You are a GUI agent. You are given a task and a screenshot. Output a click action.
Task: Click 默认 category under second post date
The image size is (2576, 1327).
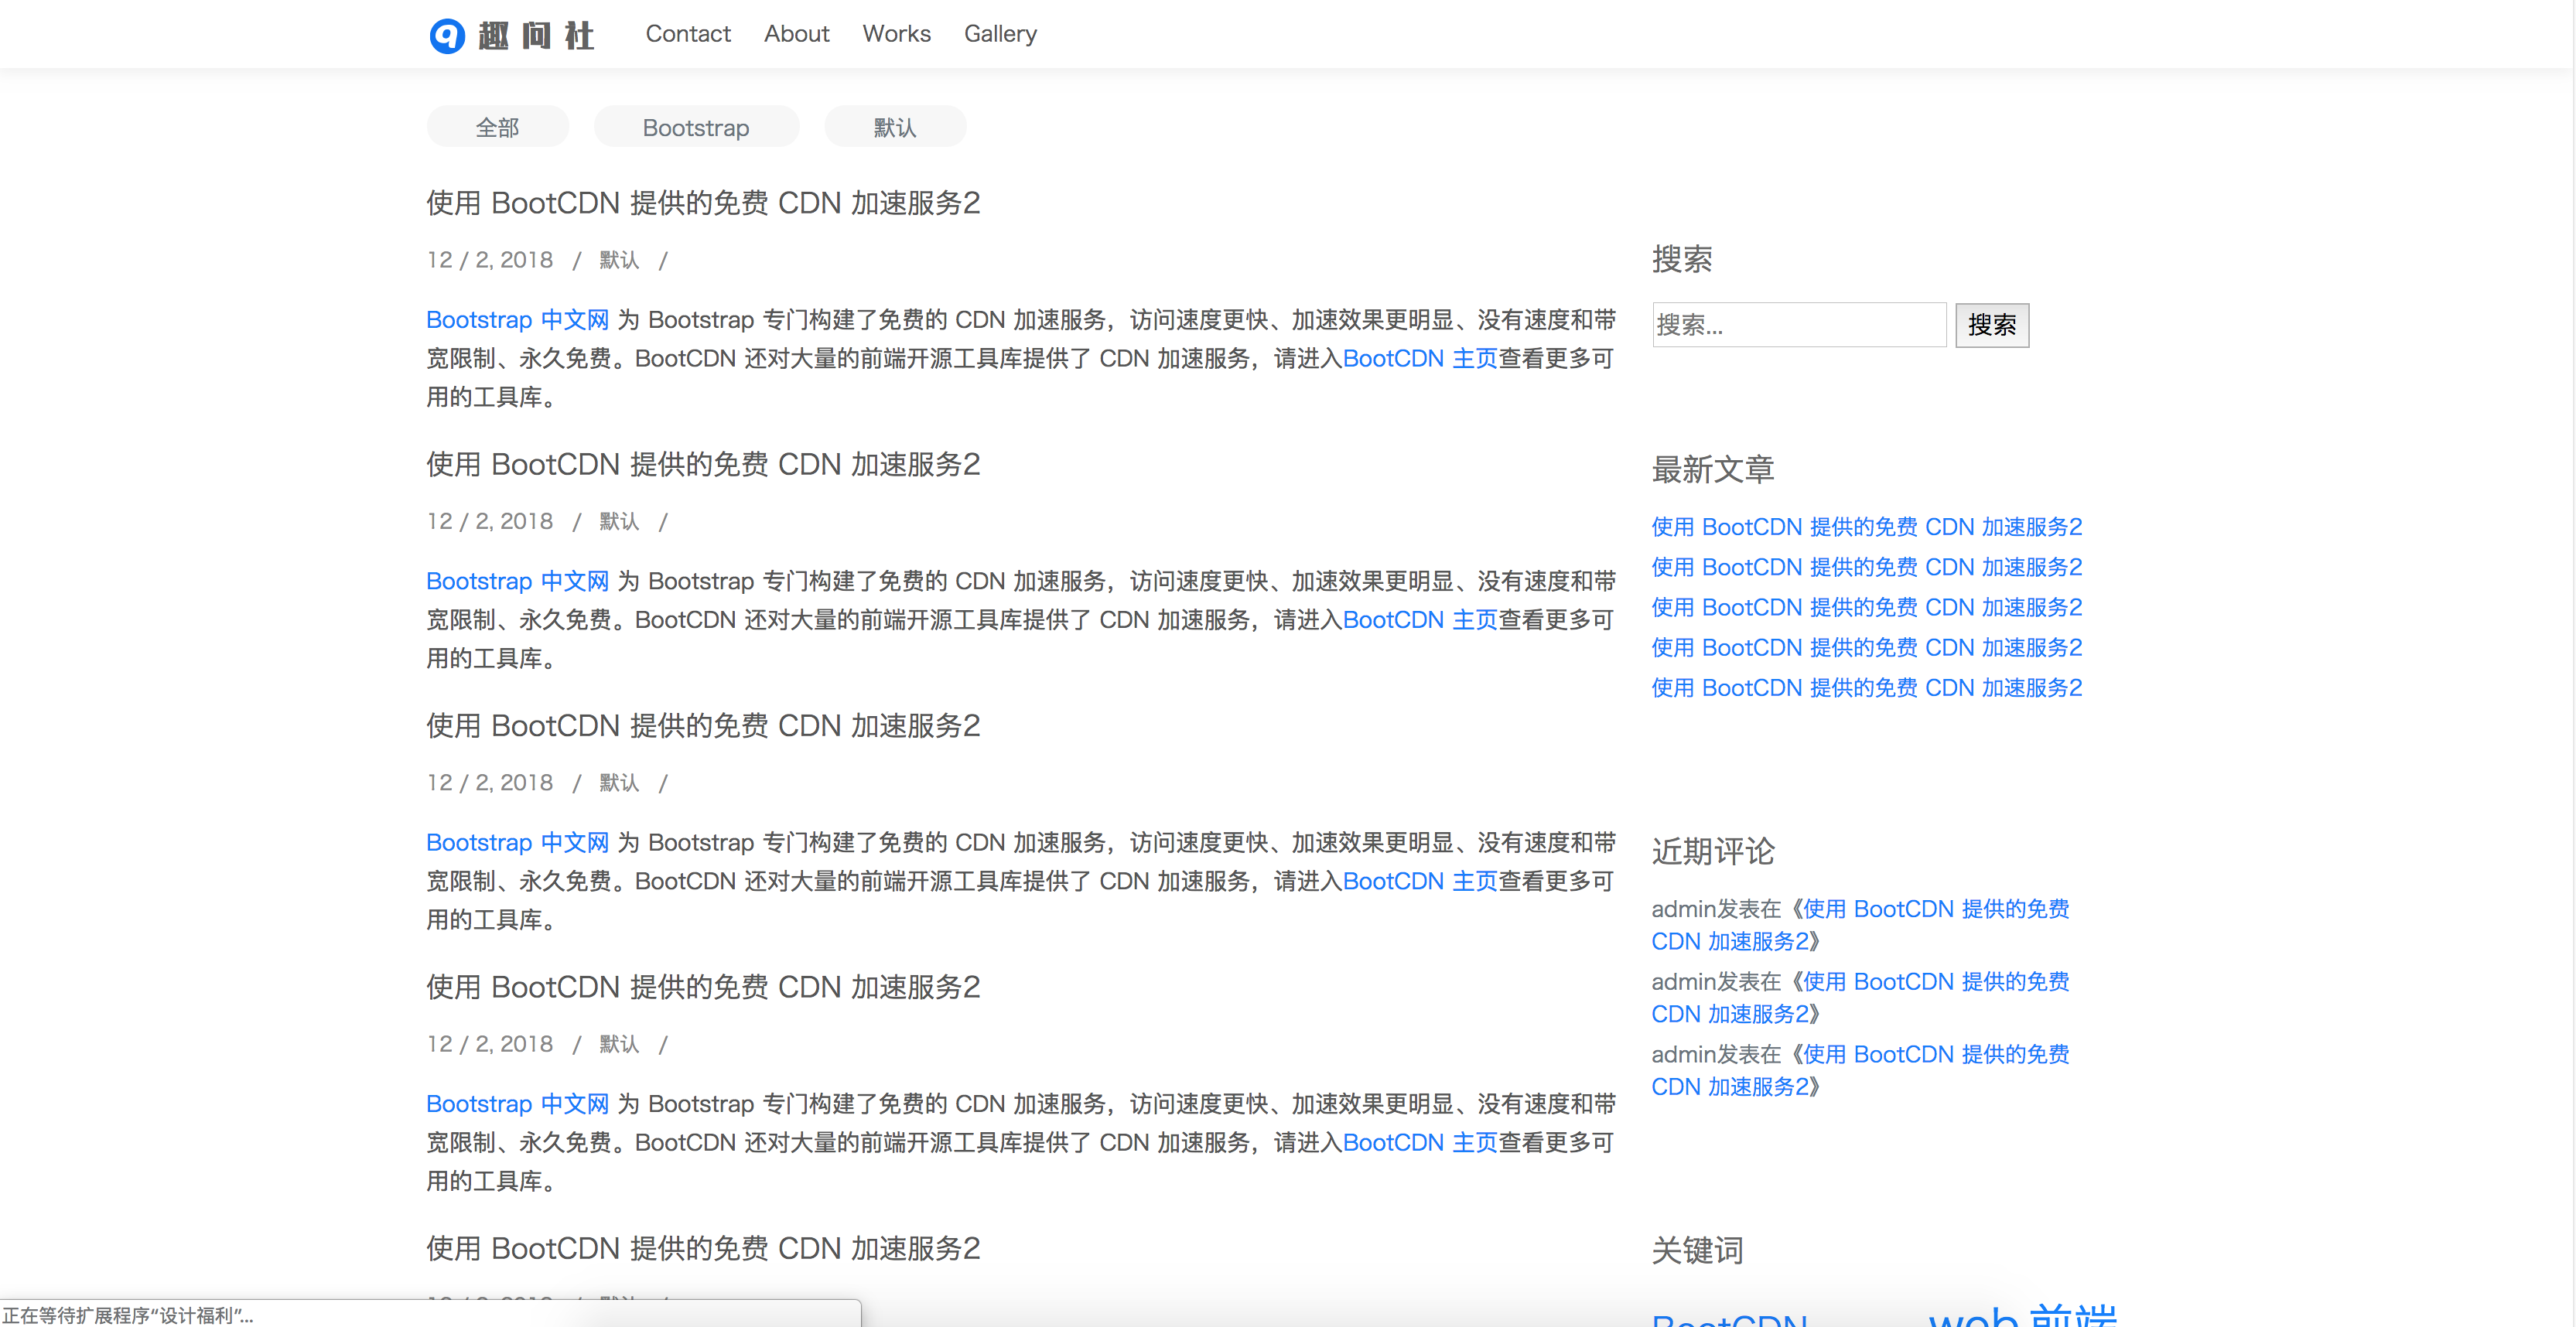pyautogui.click(x=619, y=521)
